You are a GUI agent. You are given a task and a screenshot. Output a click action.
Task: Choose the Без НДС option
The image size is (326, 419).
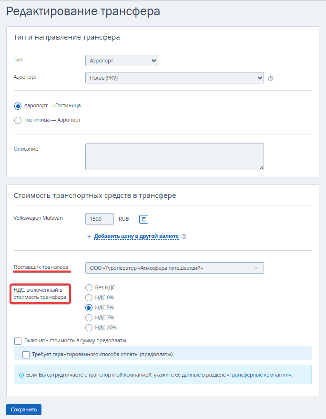click(x=89, y=288)
